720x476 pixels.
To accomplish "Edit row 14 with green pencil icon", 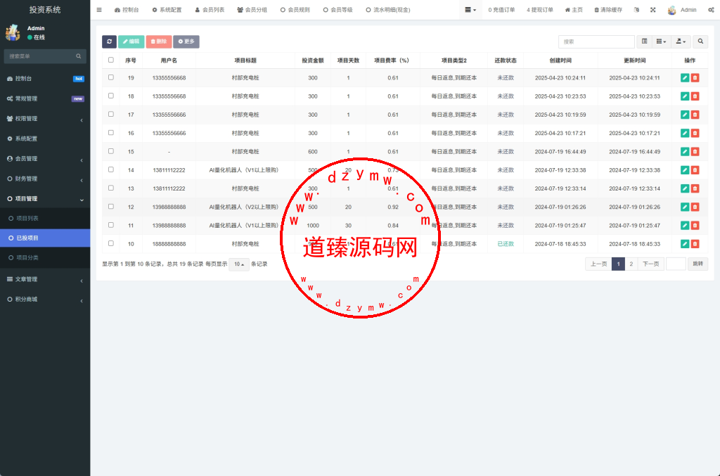I will click(685, 170).
